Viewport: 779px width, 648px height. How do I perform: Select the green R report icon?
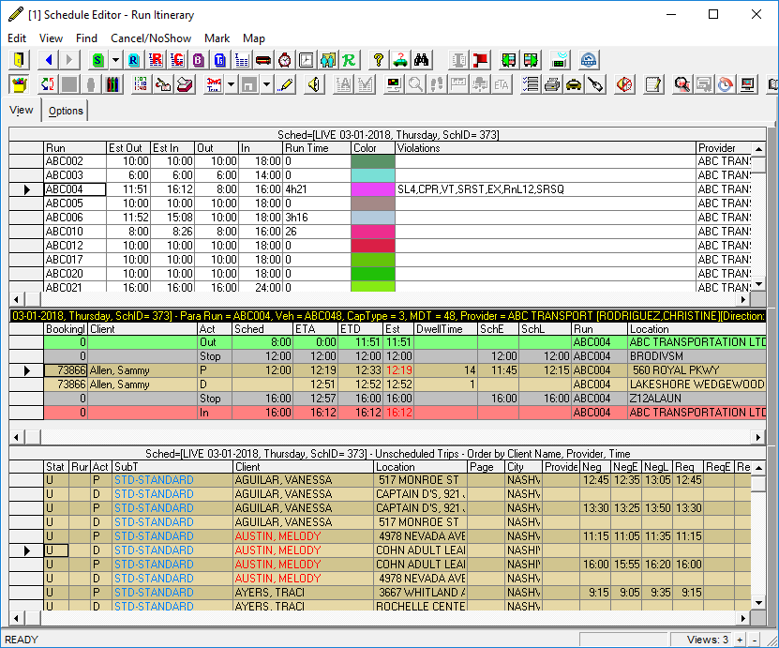click(348, 59)
